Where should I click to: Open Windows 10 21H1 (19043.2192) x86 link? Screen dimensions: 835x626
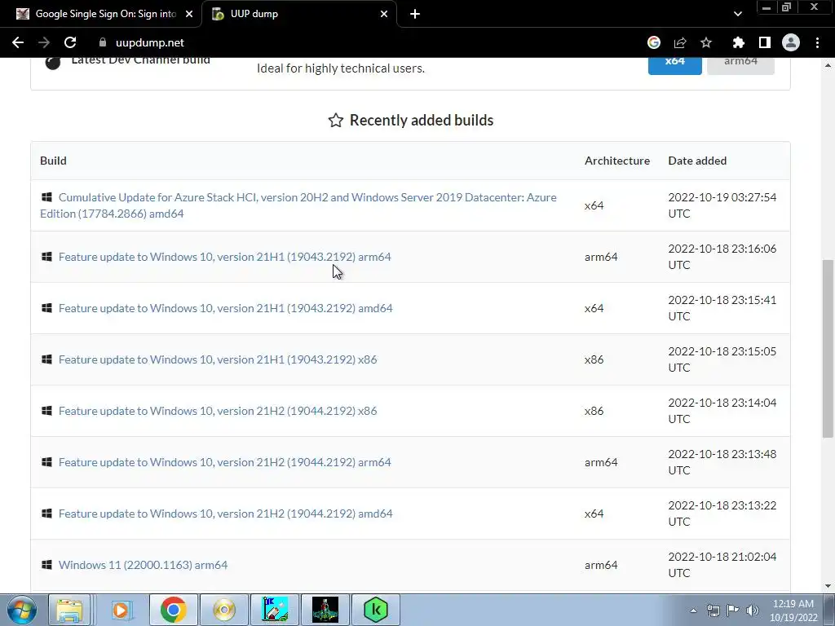[218, 359]
